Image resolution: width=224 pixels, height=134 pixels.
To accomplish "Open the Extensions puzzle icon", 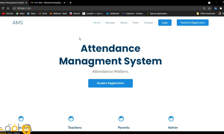I will (x=221, y=8).
